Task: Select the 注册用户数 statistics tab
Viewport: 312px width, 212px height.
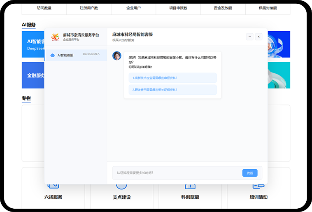Action: [x=88, y=8]
